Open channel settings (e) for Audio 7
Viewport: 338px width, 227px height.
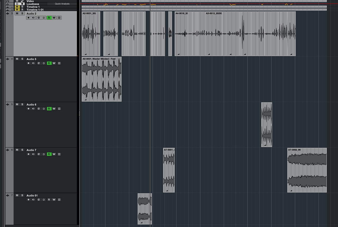39,154
